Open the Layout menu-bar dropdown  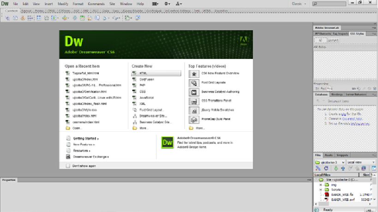coord(155,4)
